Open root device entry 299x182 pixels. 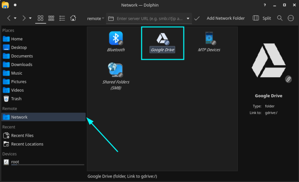[x=43, y=162]
